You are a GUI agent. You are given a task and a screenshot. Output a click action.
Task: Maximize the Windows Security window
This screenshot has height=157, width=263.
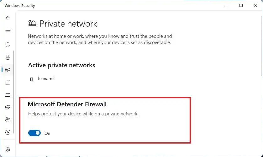241,5
